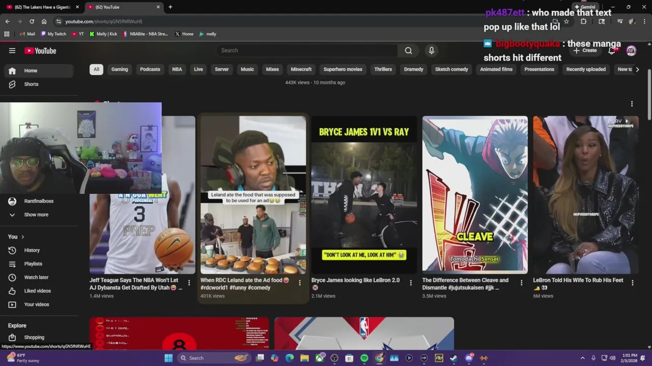
Task: Open Steam from the taskbar
Action: click(x=453, y=358)
